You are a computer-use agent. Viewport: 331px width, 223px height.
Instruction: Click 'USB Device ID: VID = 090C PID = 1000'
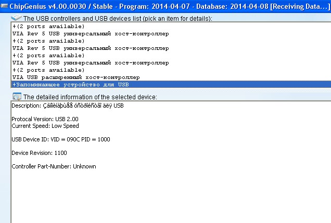61,139
